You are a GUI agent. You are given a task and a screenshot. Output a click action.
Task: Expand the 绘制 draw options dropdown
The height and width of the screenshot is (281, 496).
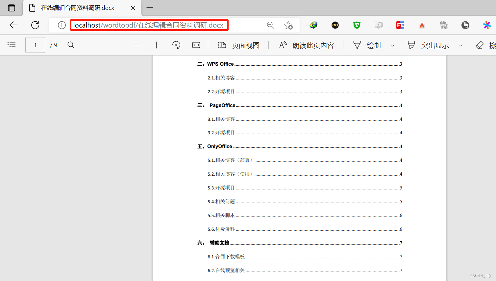click(393, 45)
